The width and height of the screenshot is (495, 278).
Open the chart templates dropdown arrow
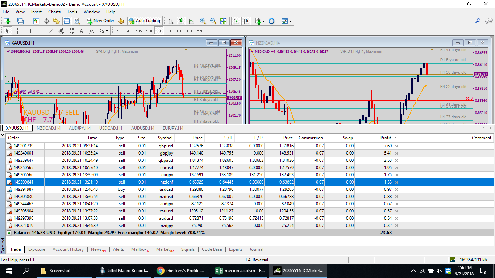(x=291, y=21)
